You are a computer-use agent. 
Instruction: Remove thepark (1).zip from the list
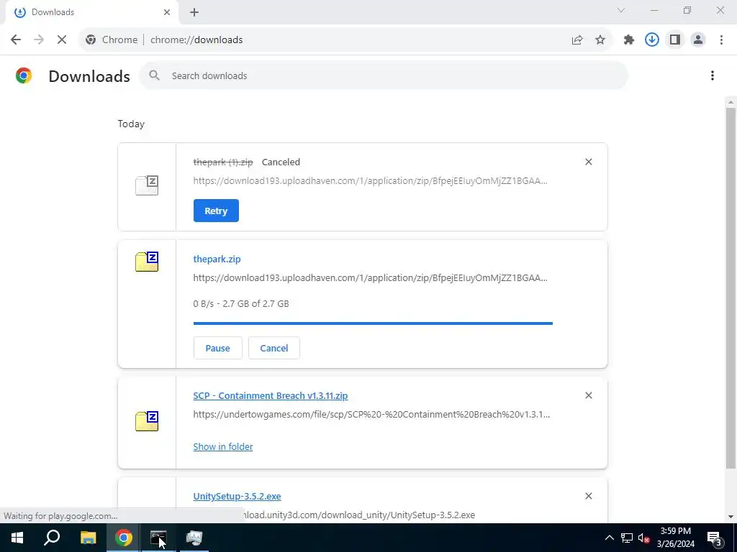[x=589, y=162]
